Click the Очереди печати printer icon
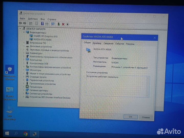 (x=27, y=77)
